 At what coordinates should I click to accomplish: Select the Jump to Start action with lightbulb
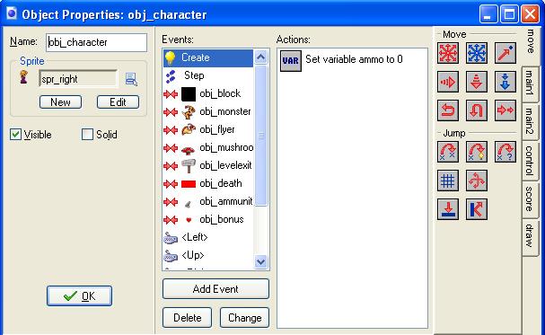coord(477,152)
